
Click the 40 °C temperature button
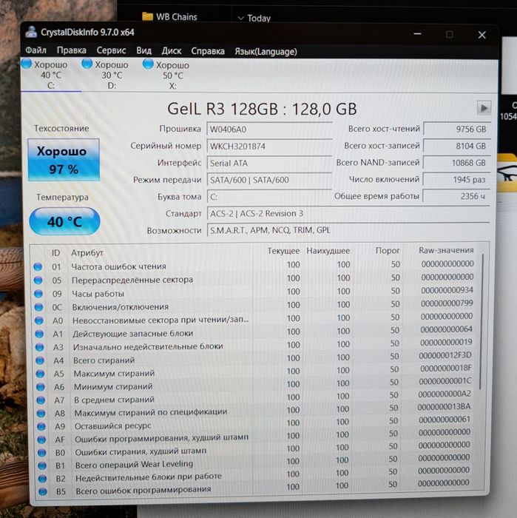click(64, 221)
